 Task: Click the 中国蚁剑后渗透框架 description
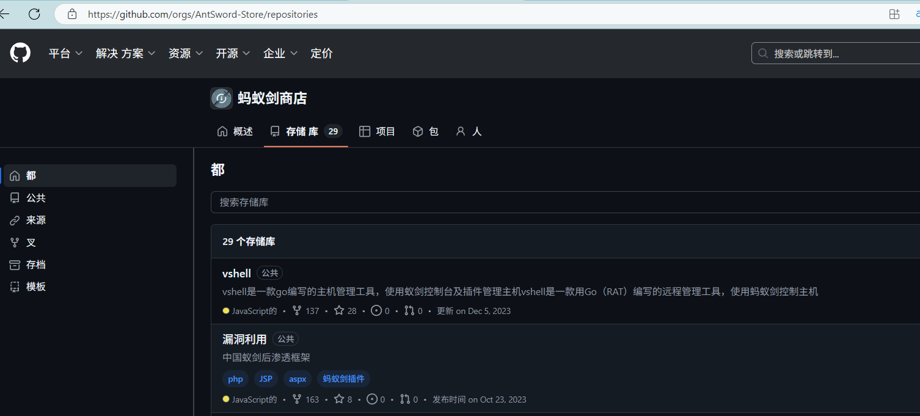[x=266, y=357]
